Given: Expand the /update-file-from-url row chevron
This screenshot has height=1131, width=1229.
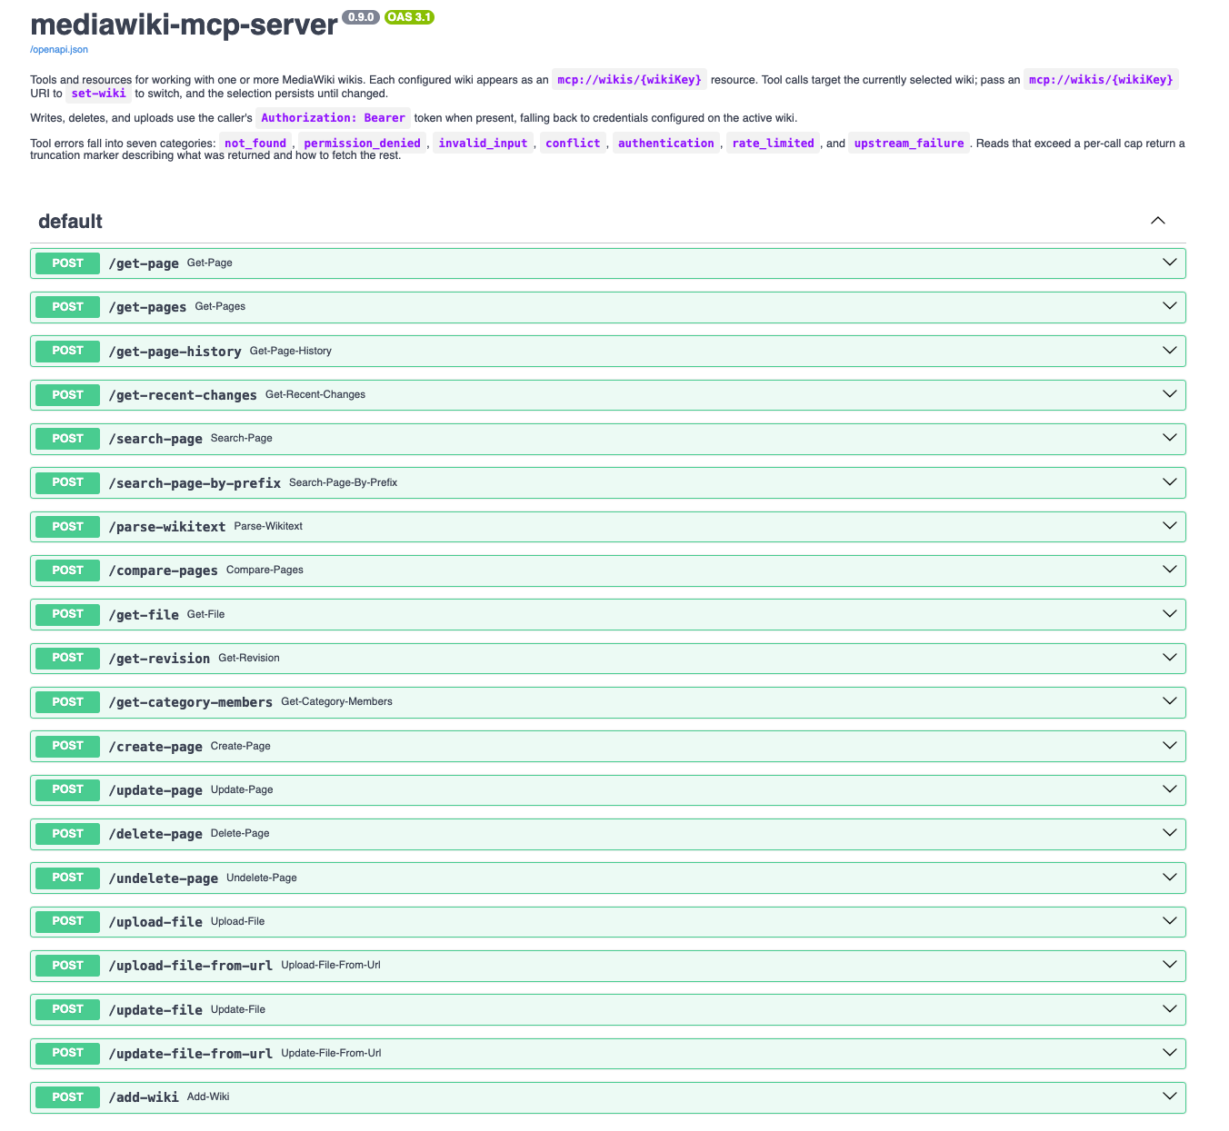Looking at the screenshot, I should pyautogui.click(x=1170, y=1053).
